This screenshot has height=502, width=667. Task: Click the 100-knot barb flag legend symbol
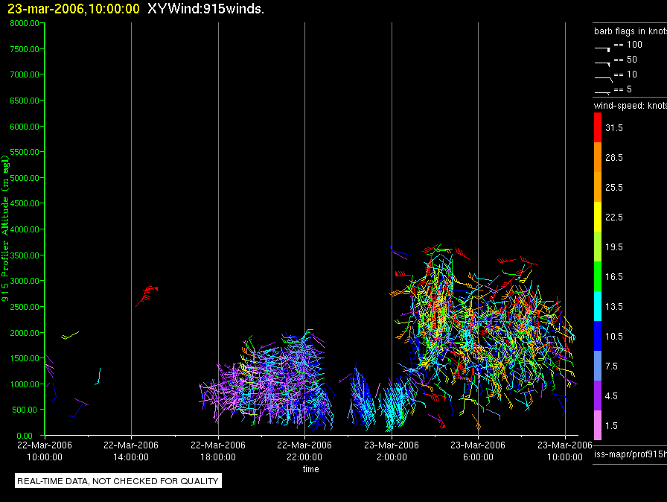(603, 49)
